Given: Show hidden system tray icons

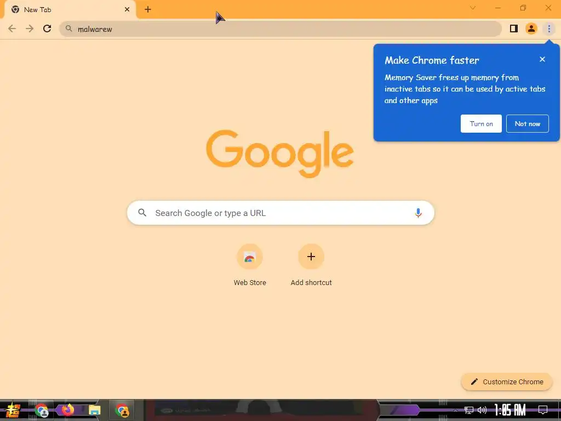Looking at the screenshot, I should coord(455,410).
